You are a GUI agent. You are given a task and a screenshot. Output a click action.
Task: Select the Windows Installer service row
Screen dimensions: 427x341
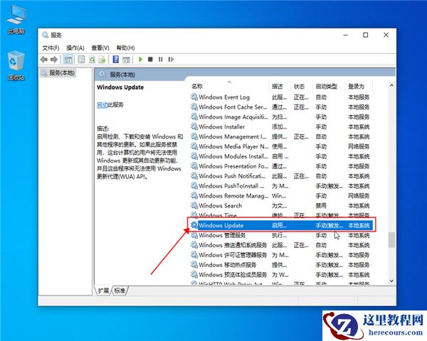pos(280,126)
